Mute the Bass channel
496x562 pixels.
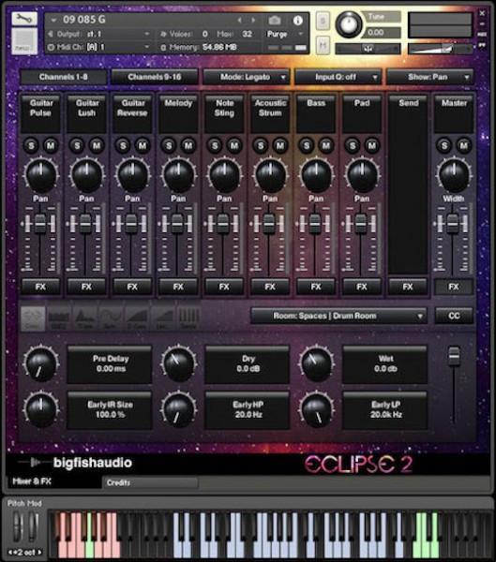326,145
